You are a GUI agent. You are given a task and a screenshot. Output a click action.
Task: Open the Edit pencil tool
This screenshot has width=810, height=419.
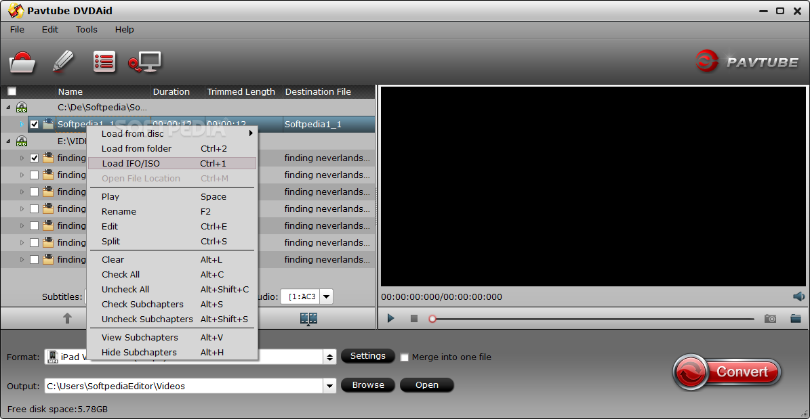point(64,62)
